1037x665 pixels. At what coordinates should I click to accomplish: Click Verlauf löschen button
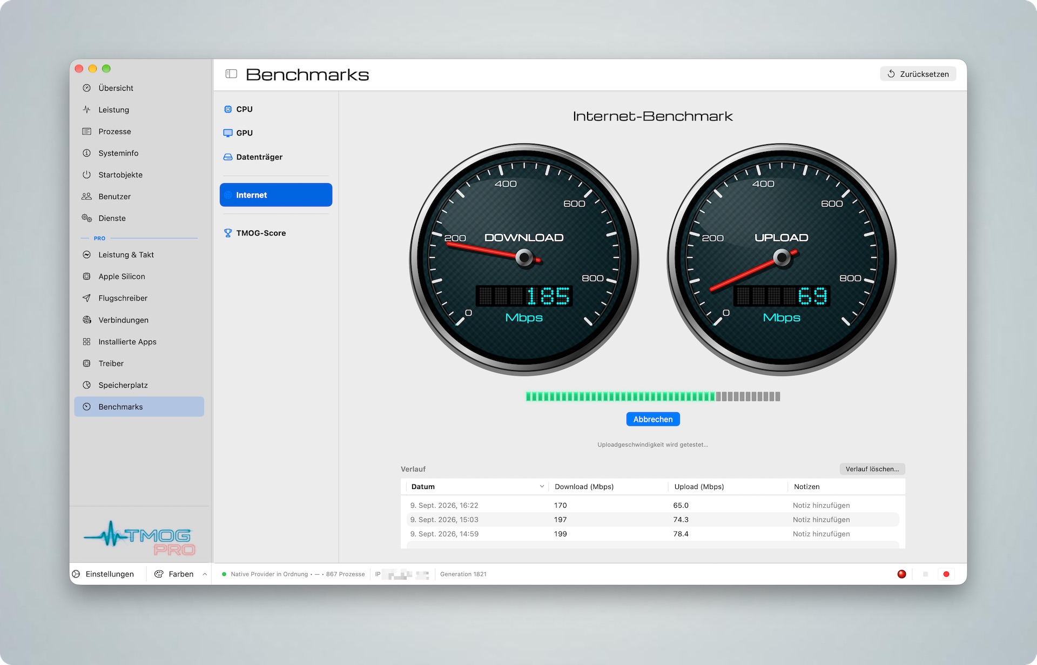pyautogui.click(x=872, y=469)
